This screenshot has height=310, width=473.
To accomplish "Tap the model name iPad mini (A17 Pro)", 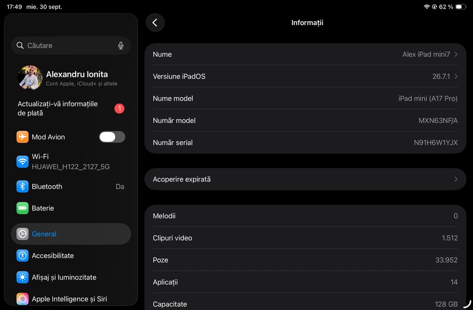I will point(428,99).
